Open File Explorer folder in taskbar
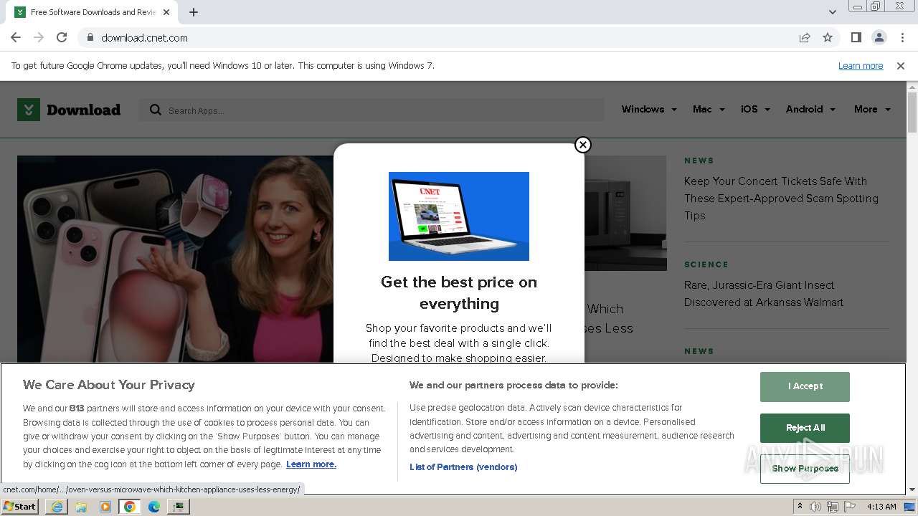The height and width of the screenshot is (516, 918). pos(81,507)
